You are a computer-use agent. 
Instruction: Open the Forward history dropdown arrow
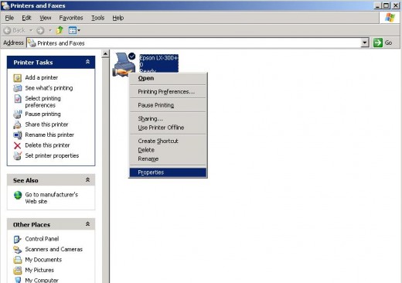point(50,30)
